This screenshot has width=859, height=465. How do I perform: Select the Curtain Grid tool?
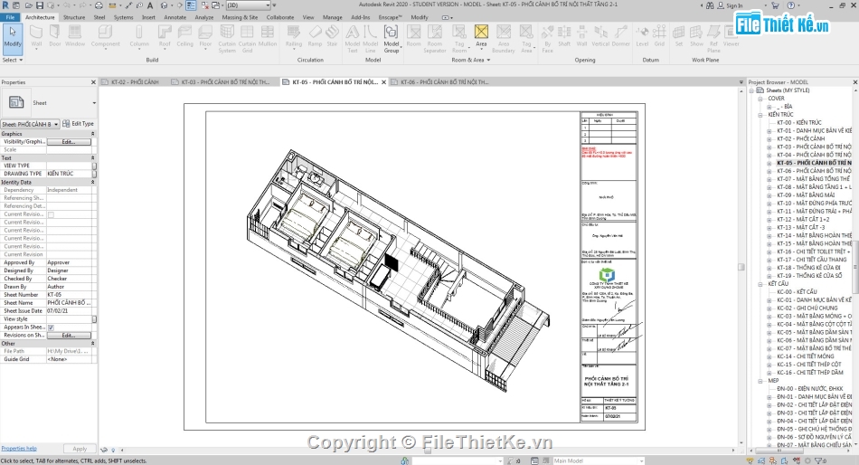click(x=247, y=38)
